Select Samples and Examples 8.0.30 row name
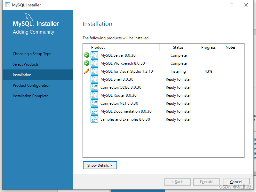Image resolution: width=256 pixels, height=192 pixels. coord(125,119)
